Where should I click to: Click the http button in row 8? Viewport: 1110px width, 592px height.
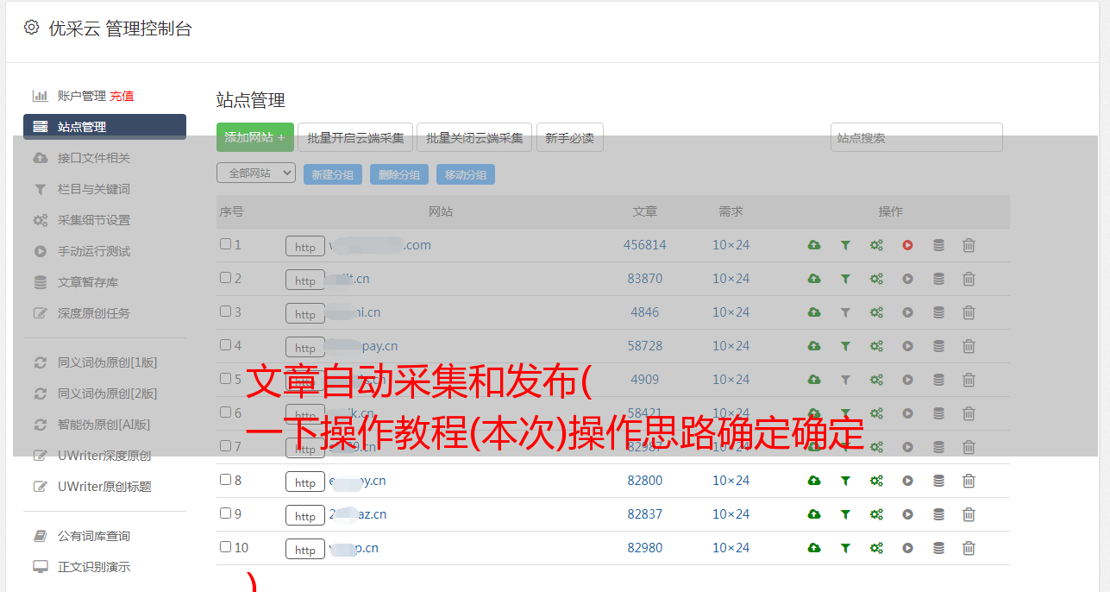[305, 482]
